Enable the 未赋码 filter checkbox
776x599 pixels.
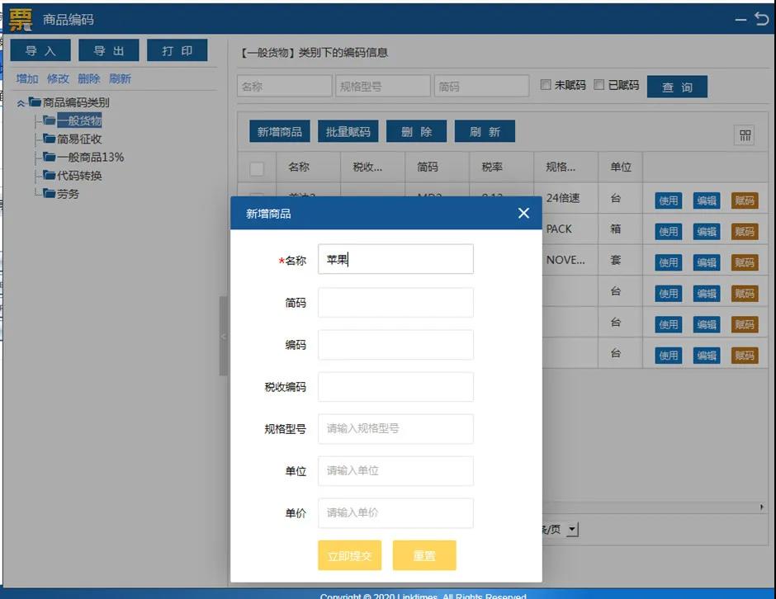[546, 84]
